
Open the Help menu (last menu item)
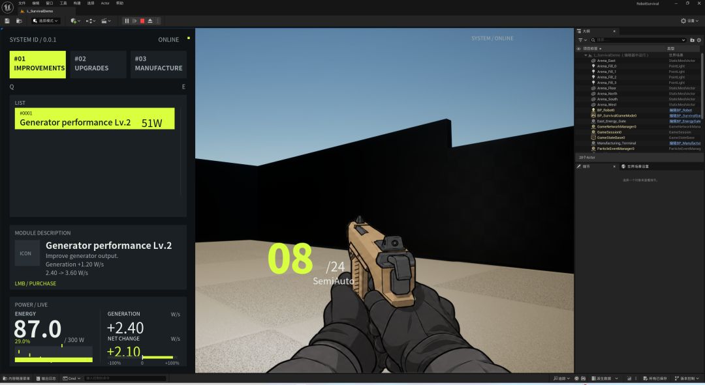[119, 3]
